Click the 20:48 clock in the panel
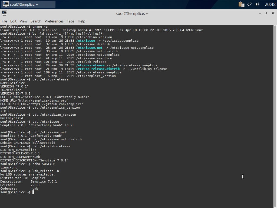 tap(270, 4)
